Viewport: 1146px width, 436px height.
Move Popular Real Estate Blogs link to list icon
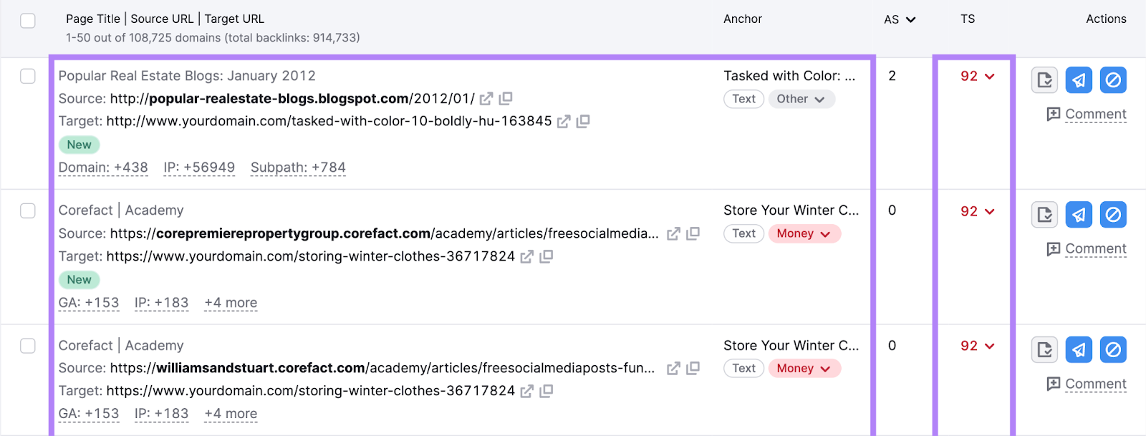click(x=1044, y=79)
